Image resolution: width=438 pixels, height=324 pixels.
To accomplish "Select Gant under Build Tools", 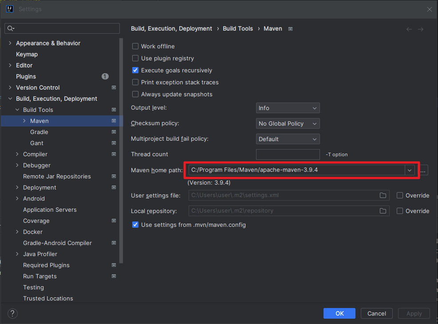I will pos(36,143).
